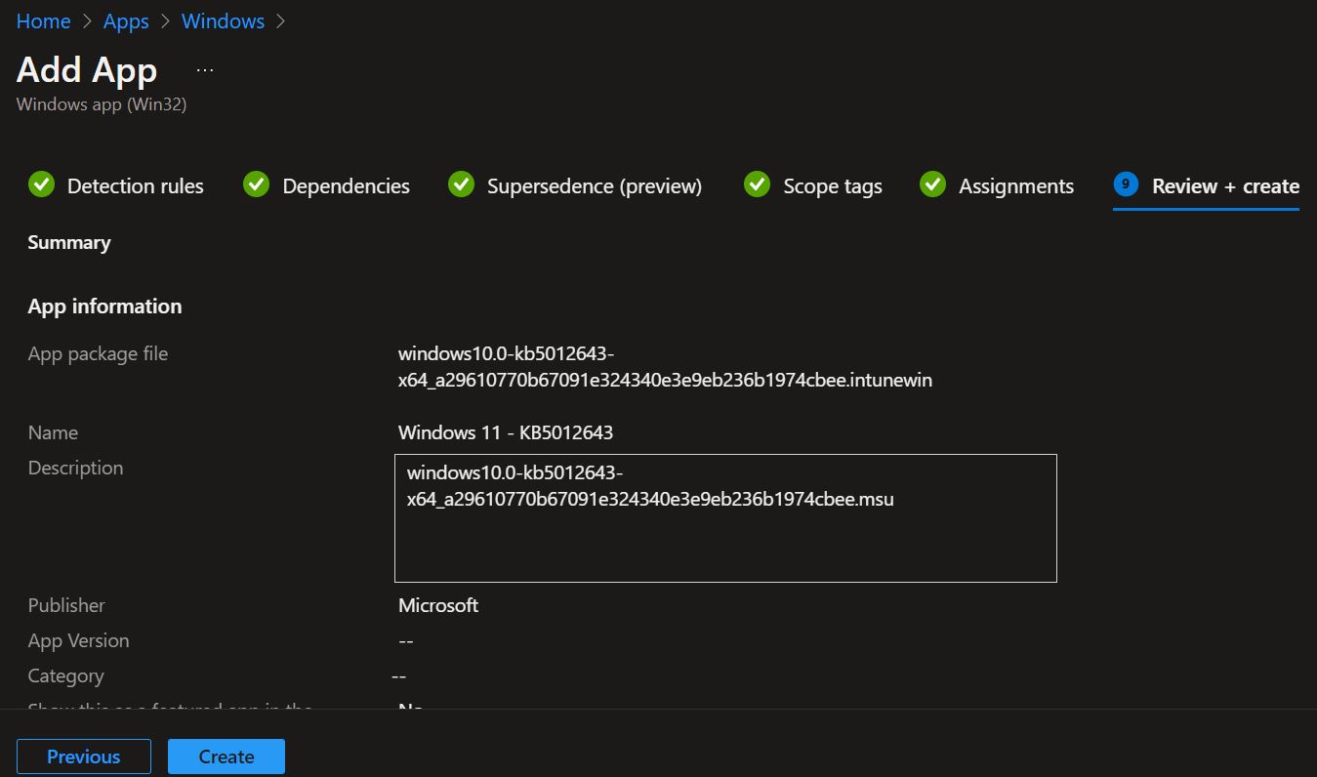Click the Create button

[x=226, y=756]
